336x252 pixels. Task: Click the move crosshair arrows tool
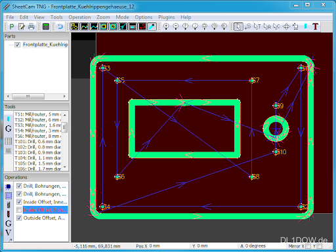[286, 27]
